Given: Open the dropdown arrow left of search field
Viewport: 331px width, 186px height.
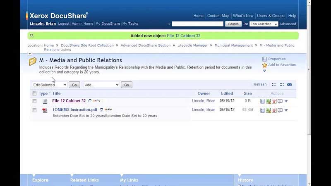Looking at the screenshot, I should coord(169,24).
